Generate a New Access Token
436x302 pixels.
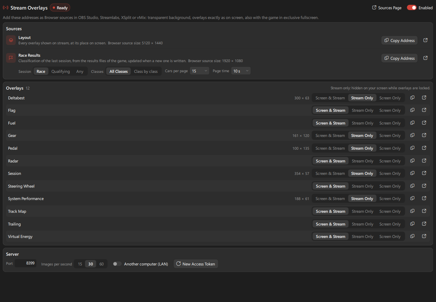tap(196, 264)
